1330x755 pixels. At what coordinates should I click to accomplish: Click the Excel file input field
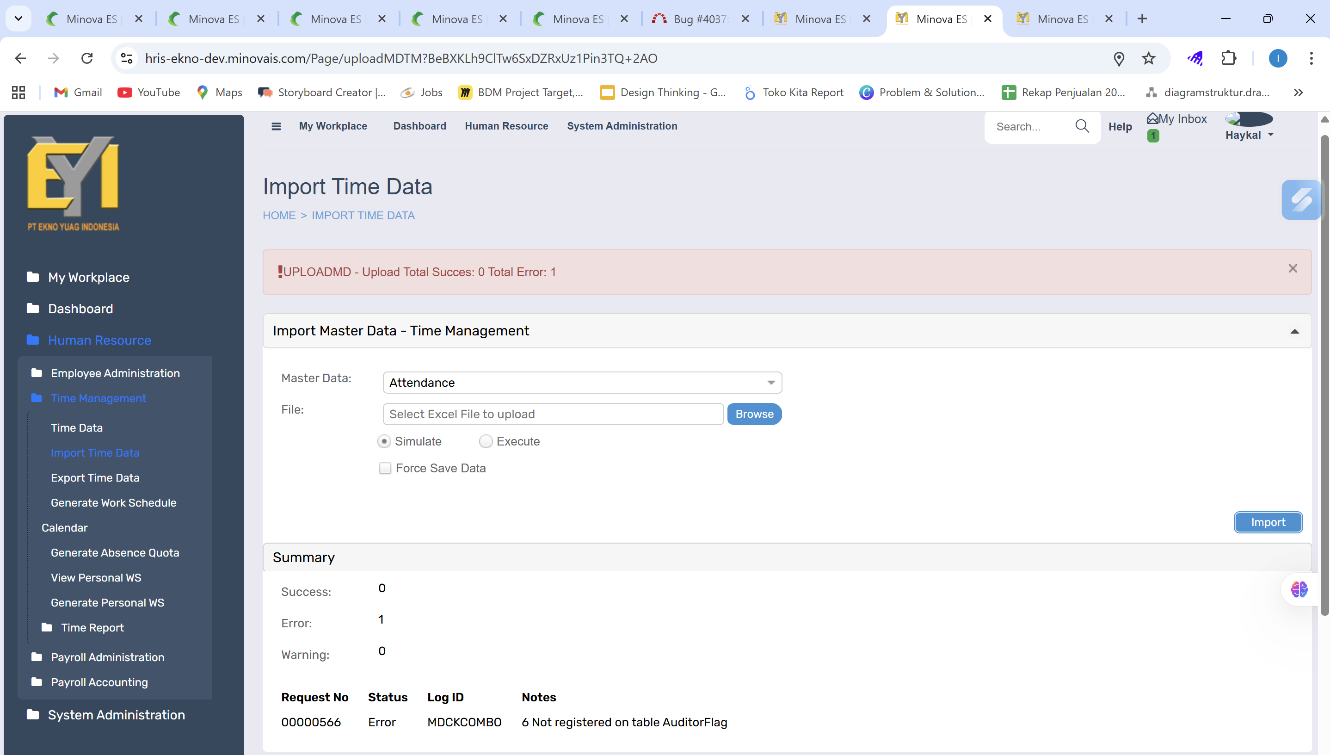[x=553, y=414]
